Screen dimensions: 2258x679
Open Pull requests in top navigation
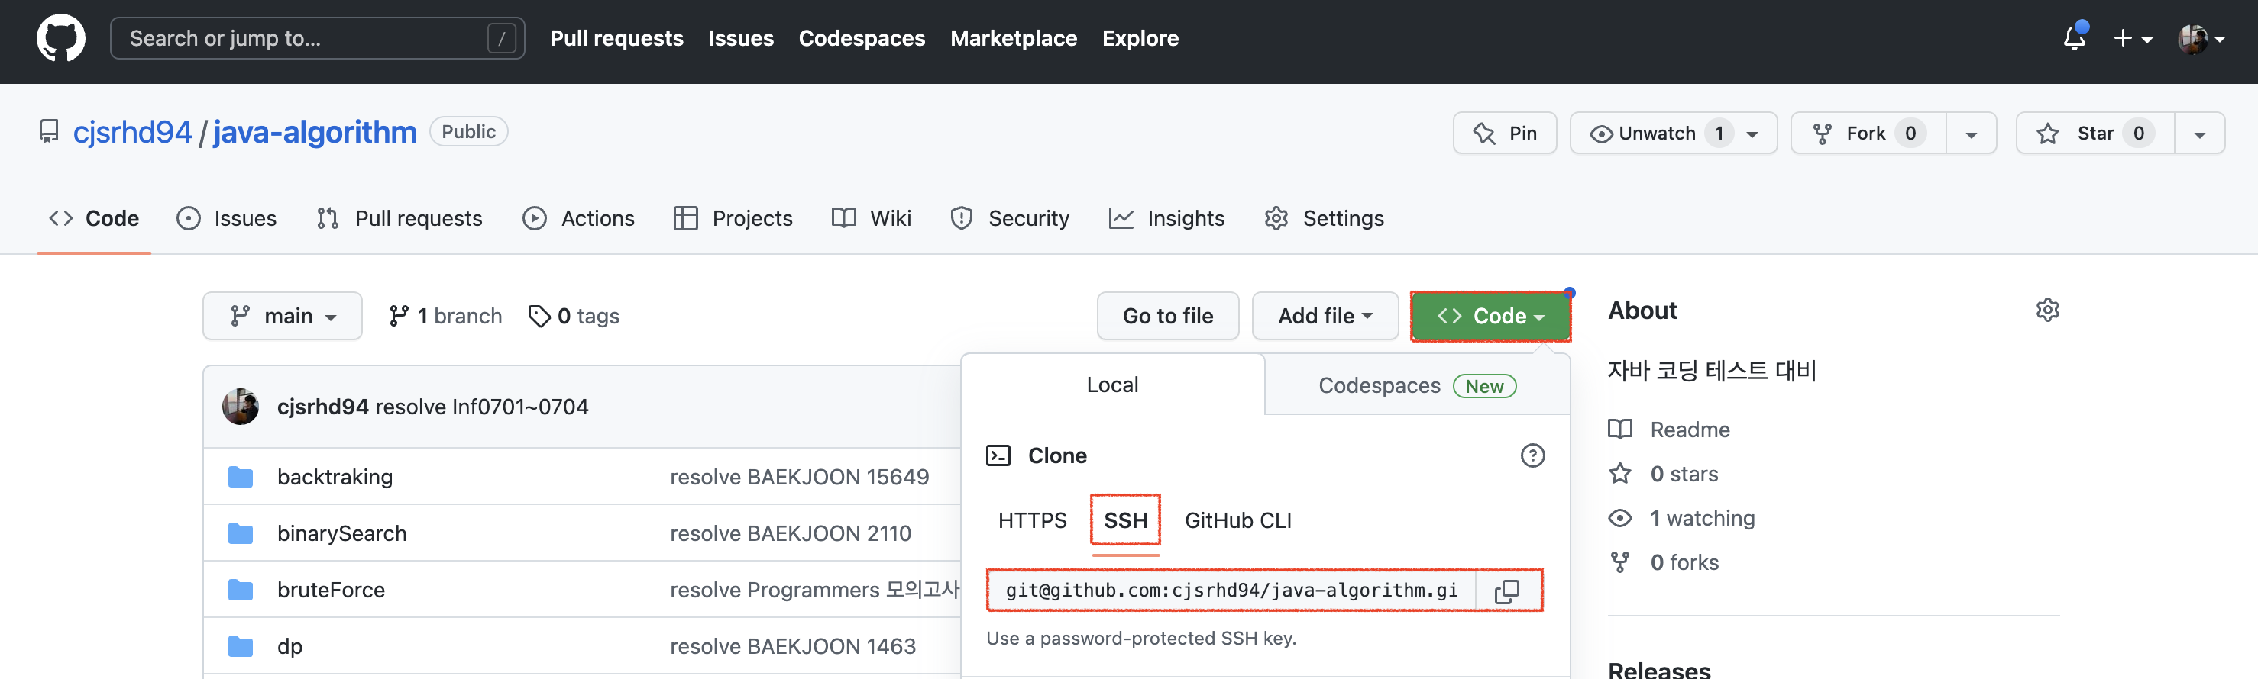coord(616,37)
